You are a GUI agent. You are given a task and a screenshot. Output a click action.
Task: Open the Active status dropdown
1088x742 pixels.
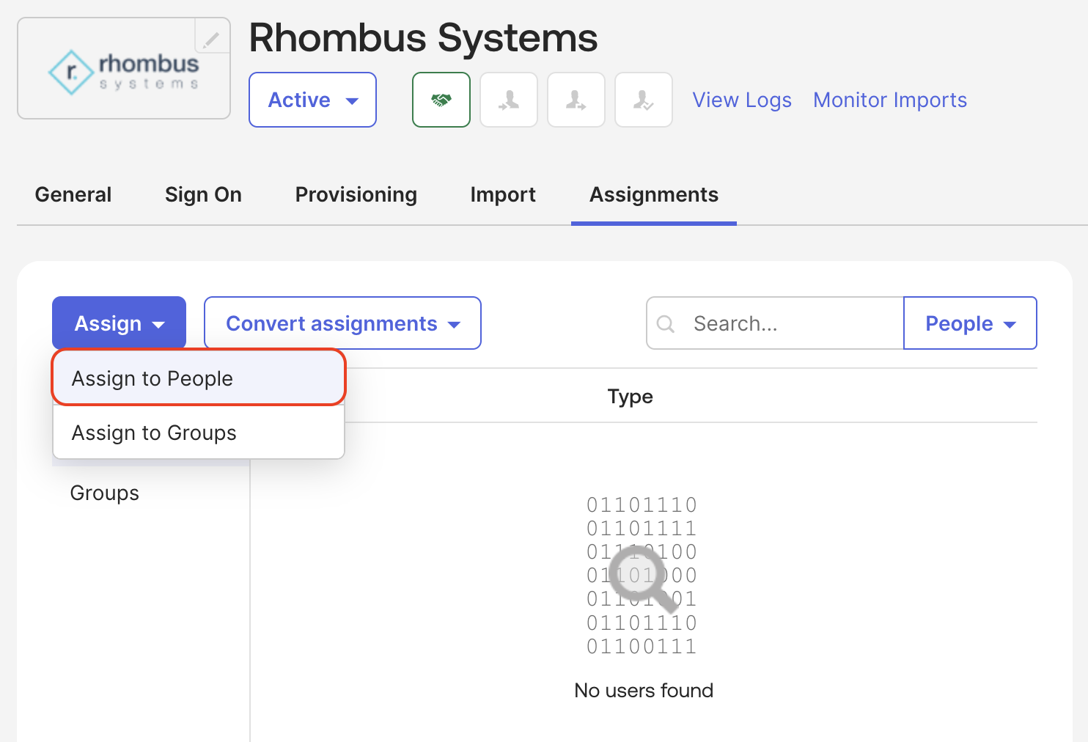[312, 100]
